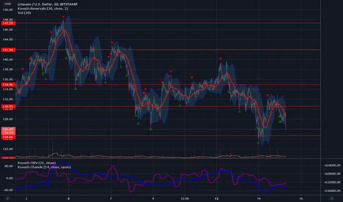343x202 pixels.
Task: Click the 12:00 time axis label
Action: click(x=185, y=198)
